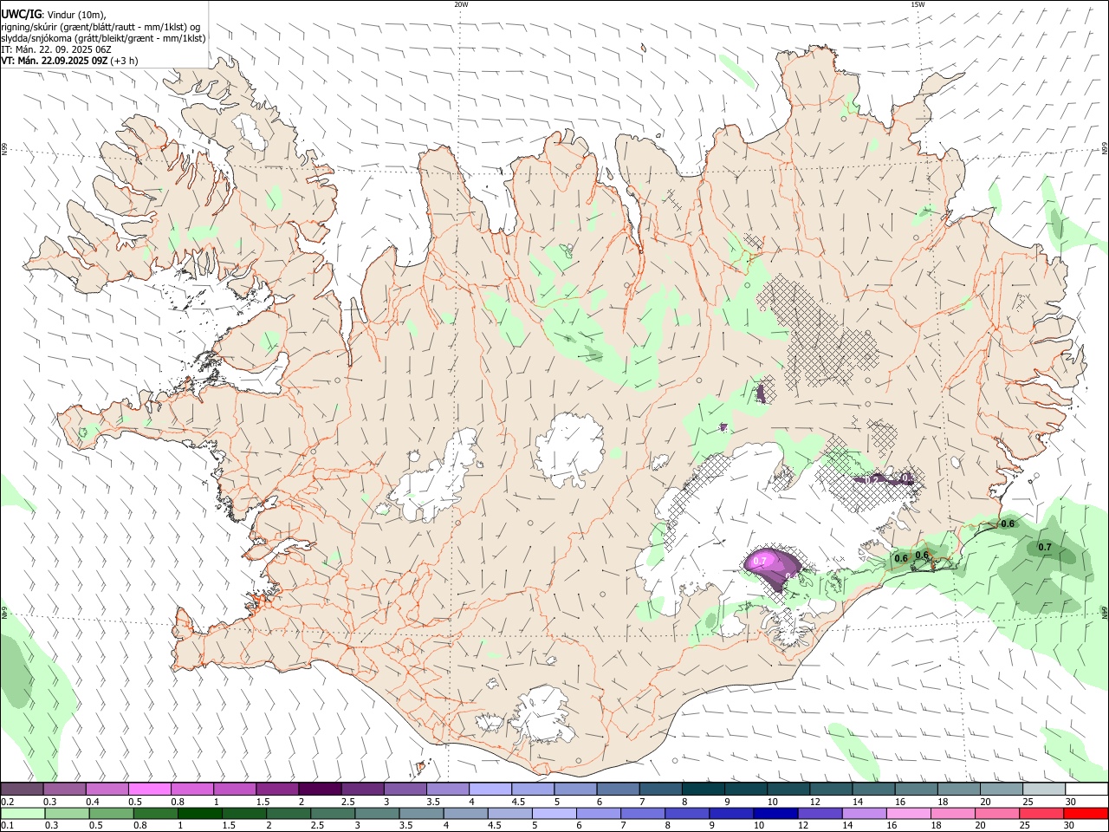Screen dimensions: 1109x832
Task: Pick the top scale dark teal swatch labeled 8
Action: pyautogui.click(x=704, y=790)
